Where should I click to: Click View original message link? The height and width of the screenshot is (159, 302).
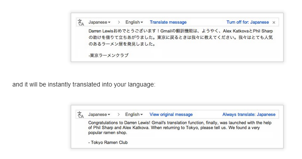[171, 114]
